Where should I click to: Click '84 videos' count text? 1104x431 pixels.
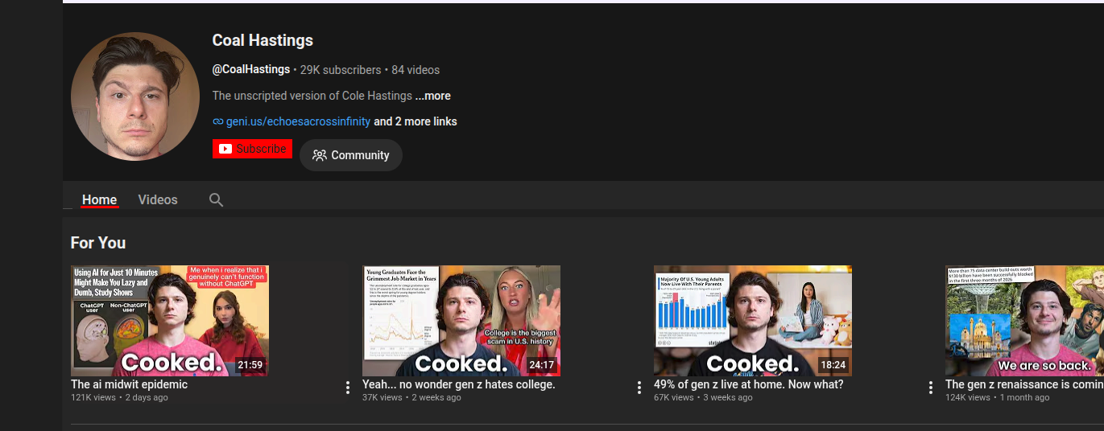pyautogui.click(x=416, y=70)
